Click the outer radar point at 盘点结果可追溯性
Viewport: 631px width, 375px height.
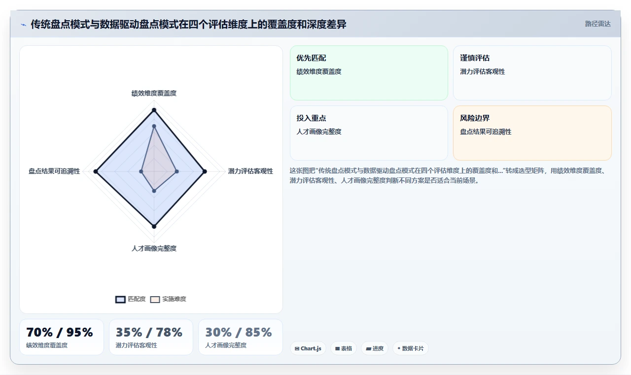(96, 171)
